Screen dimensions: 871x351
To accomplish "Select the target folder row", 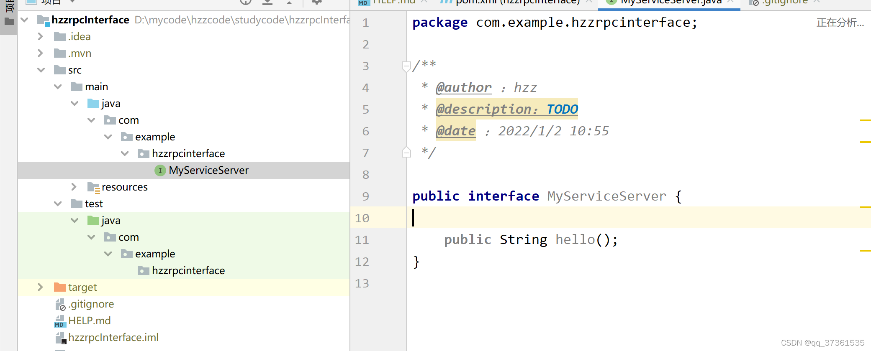I will pyautogui.click(x=183, y=287).
